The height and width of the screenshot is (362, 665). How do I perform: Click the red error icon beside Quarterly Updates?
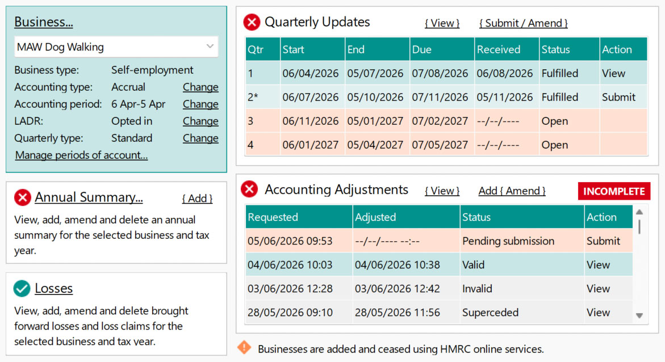pos(252,23)
